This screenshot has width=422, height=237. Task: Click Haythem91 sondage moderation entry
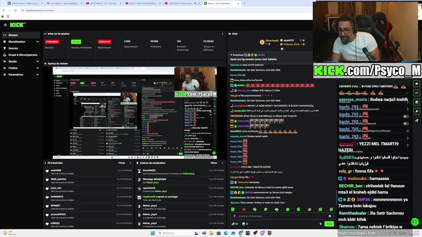180,198
